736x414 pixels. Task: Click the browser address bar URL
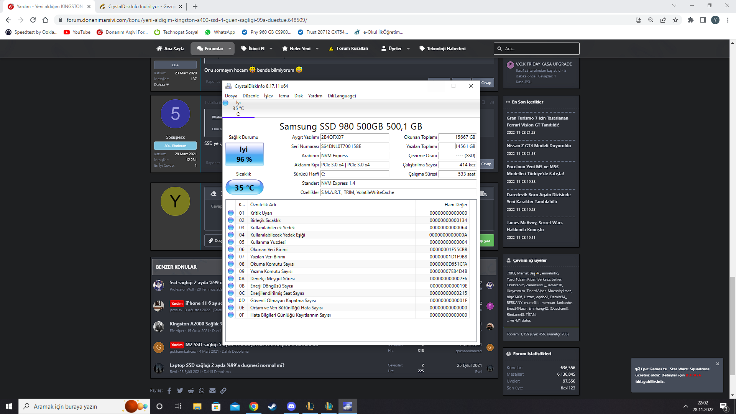coord(187,20)
